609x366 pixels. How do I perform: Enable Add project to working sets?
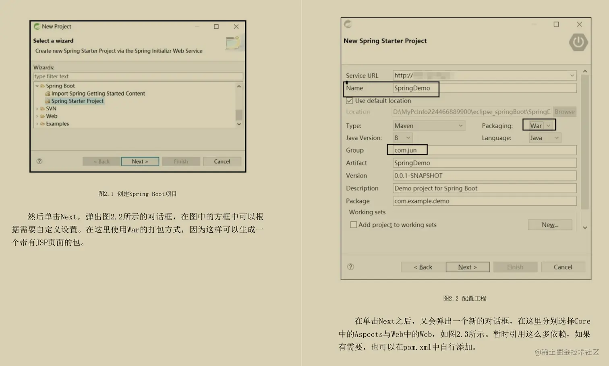coord(353,225)
